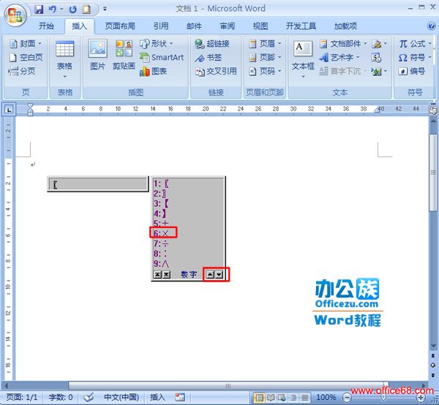This screenshot has width=439, height=405.
Task: Undo last action in quick access toolbar
Action: [52, 10]
